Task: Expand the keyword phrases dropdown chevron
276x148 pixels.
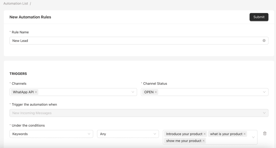Action: pos(253,137)
